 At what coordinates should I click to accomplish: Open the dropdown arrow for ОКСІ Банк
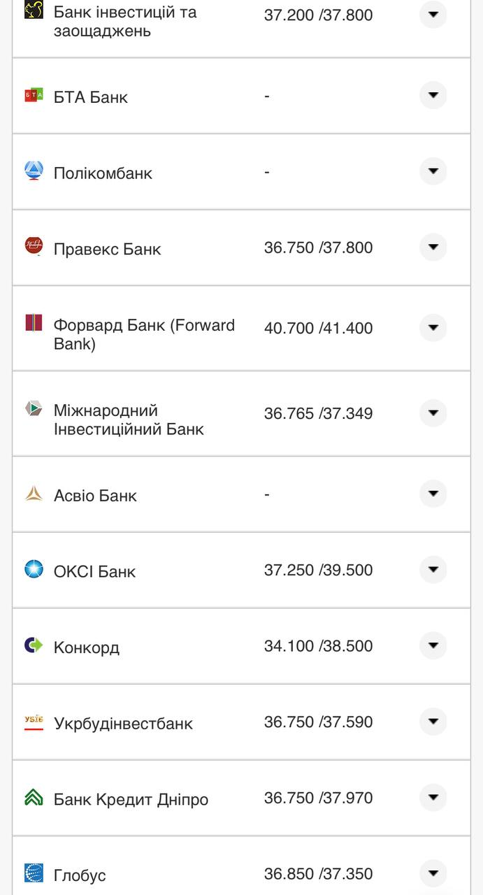click(433, 569)
